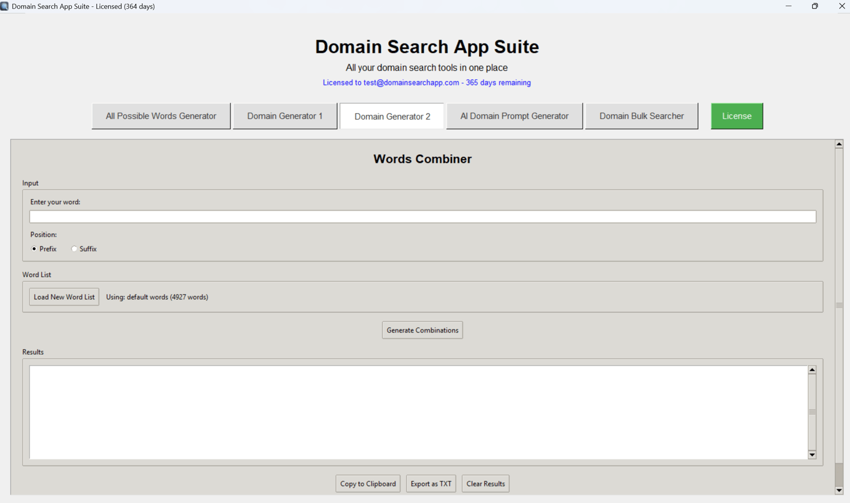Click the 'Enter your word' input field

point(422,217)
